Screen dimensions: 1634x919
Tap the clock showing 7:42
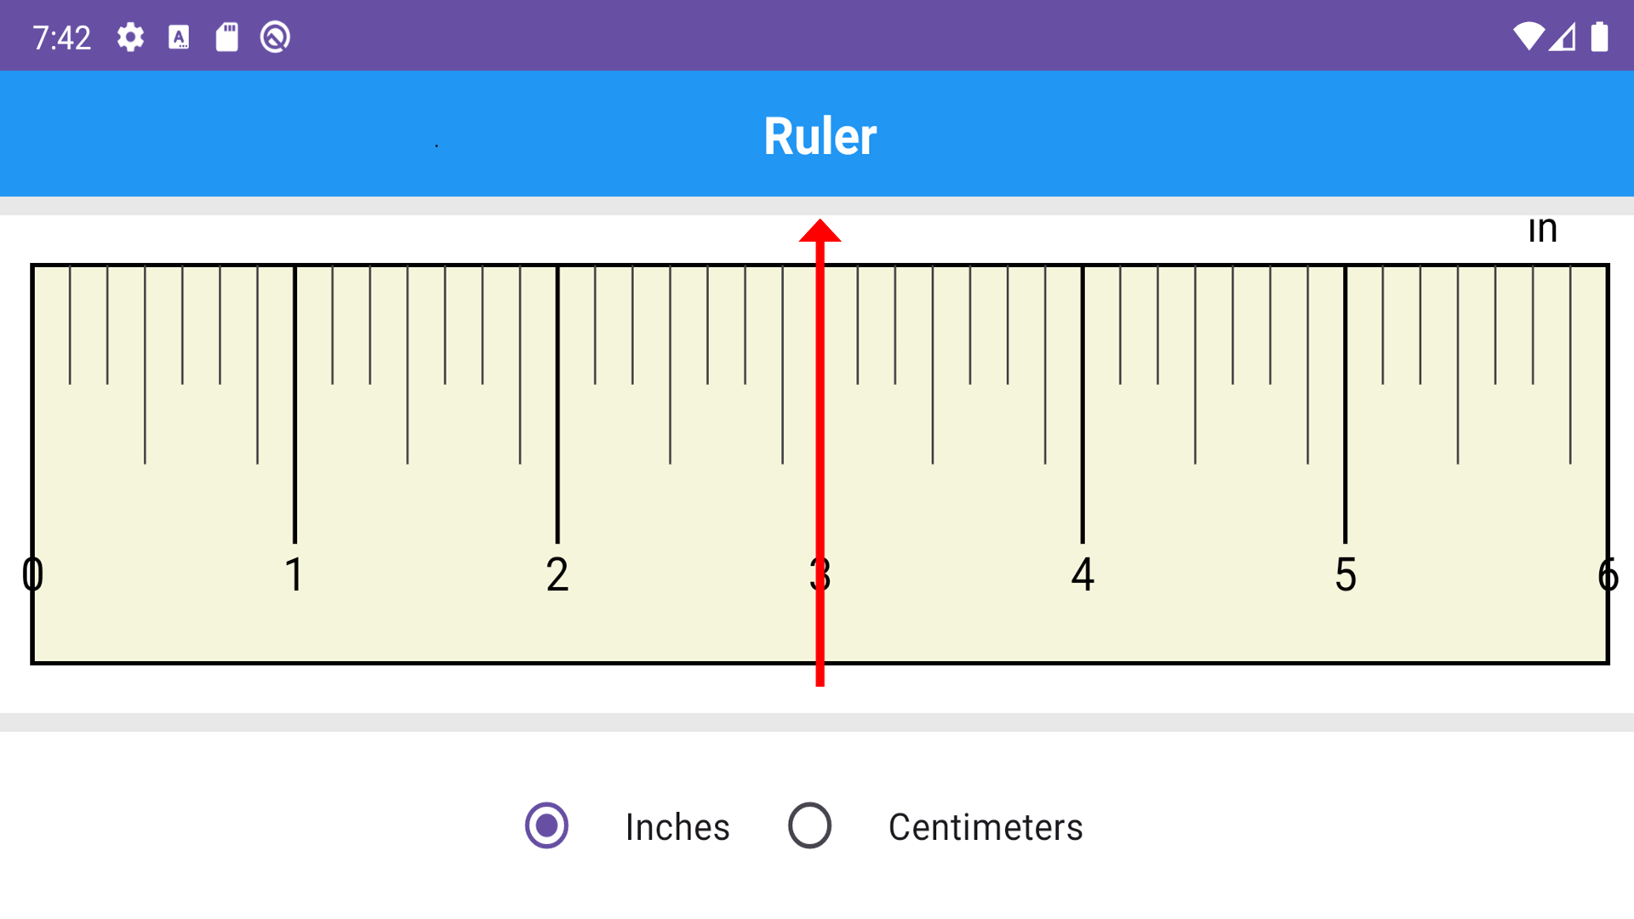coord(61,38)
